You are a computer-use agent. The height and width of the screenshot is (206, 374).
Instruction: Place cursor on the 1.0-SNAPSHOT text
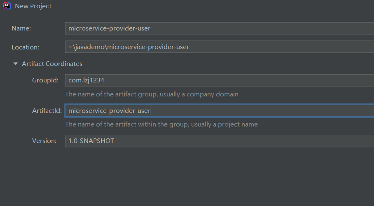pyautogui.click(x=91, y=141)
